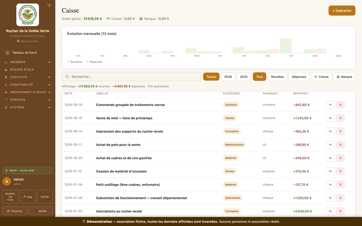Edit Impression des supports du rucher-école operation
Viewport: 362px width, 226px height.
tap(330, 131)
